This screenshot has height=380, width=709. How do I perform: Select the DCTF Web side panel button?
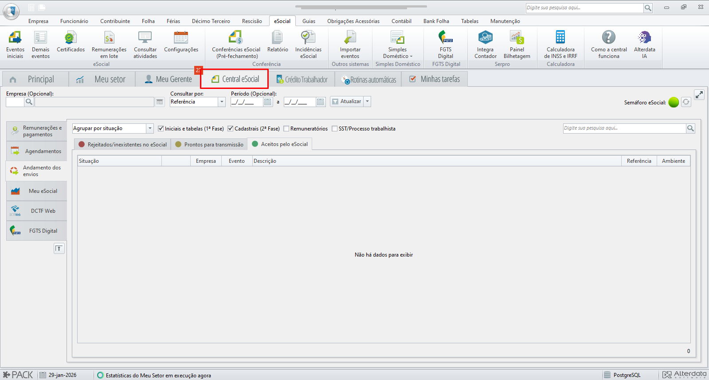click(x=37, y=211)
